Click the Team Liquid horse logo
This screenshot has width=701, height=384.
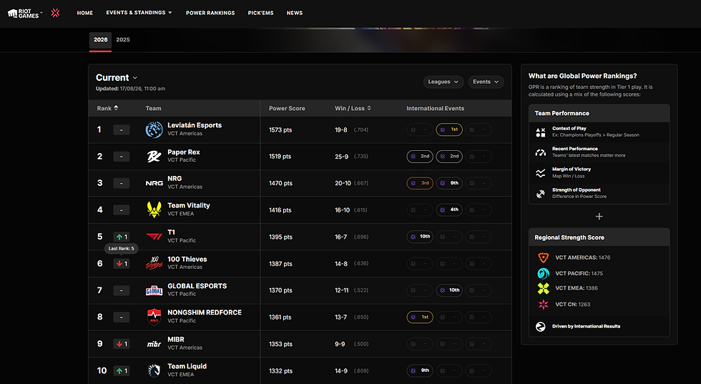point(155,370)
